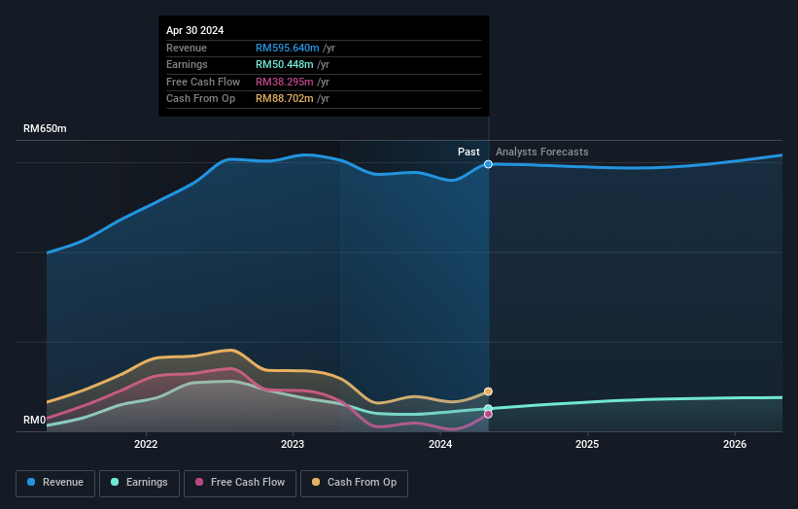The height and width of the screenshot is (509, 798).
Task: Click the RM650m y-axis label
Action: click(45, 128)
